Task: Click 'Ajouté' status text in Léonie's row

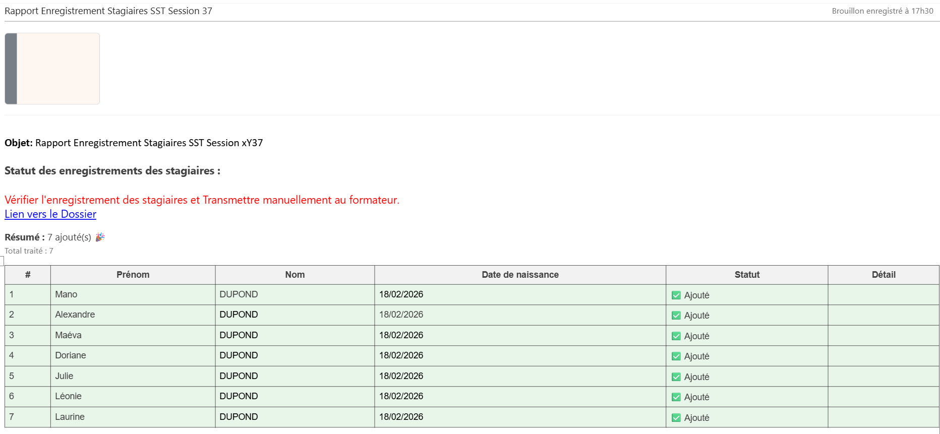Action: click(x=696, y=397)
